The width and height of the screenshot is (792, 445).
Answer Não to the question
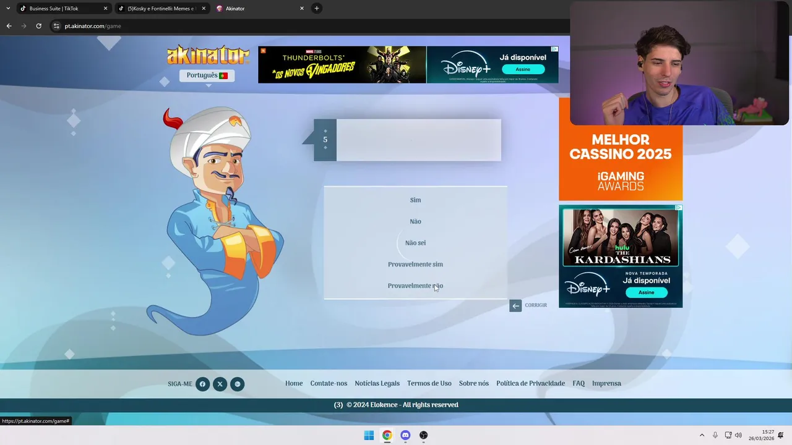tap(415, 221)
